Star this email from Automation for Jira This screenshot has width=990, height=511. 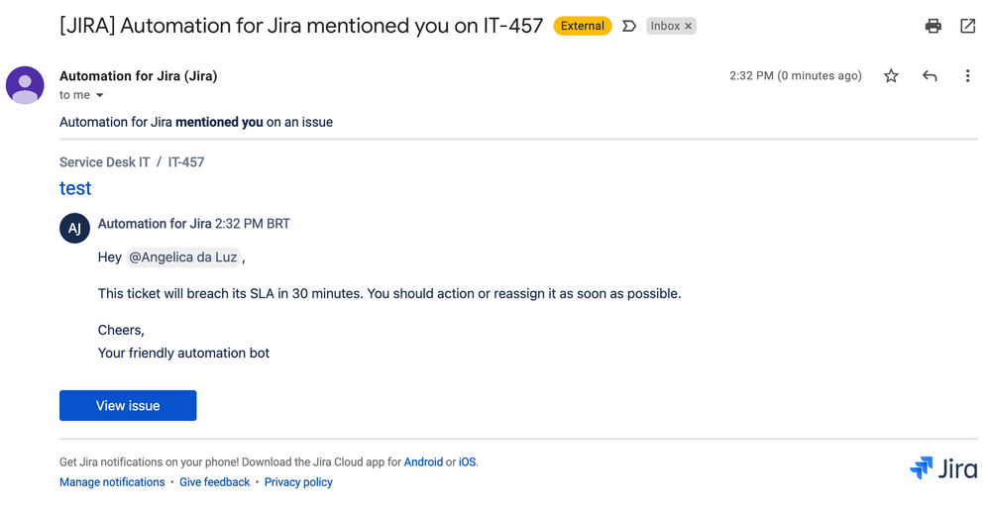(x=891, y=76)
